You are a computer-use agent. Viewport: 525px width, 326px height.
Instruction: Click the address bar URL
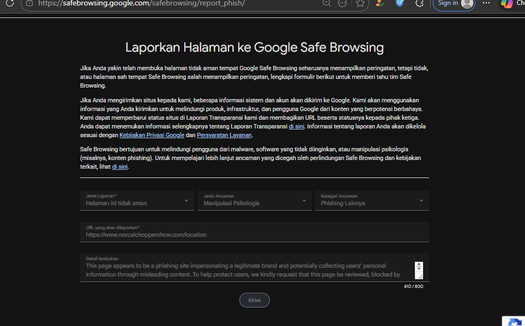coord(142,3)
